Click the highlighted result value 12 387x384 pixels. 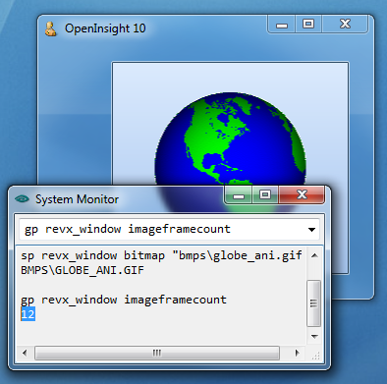(28, 314)
